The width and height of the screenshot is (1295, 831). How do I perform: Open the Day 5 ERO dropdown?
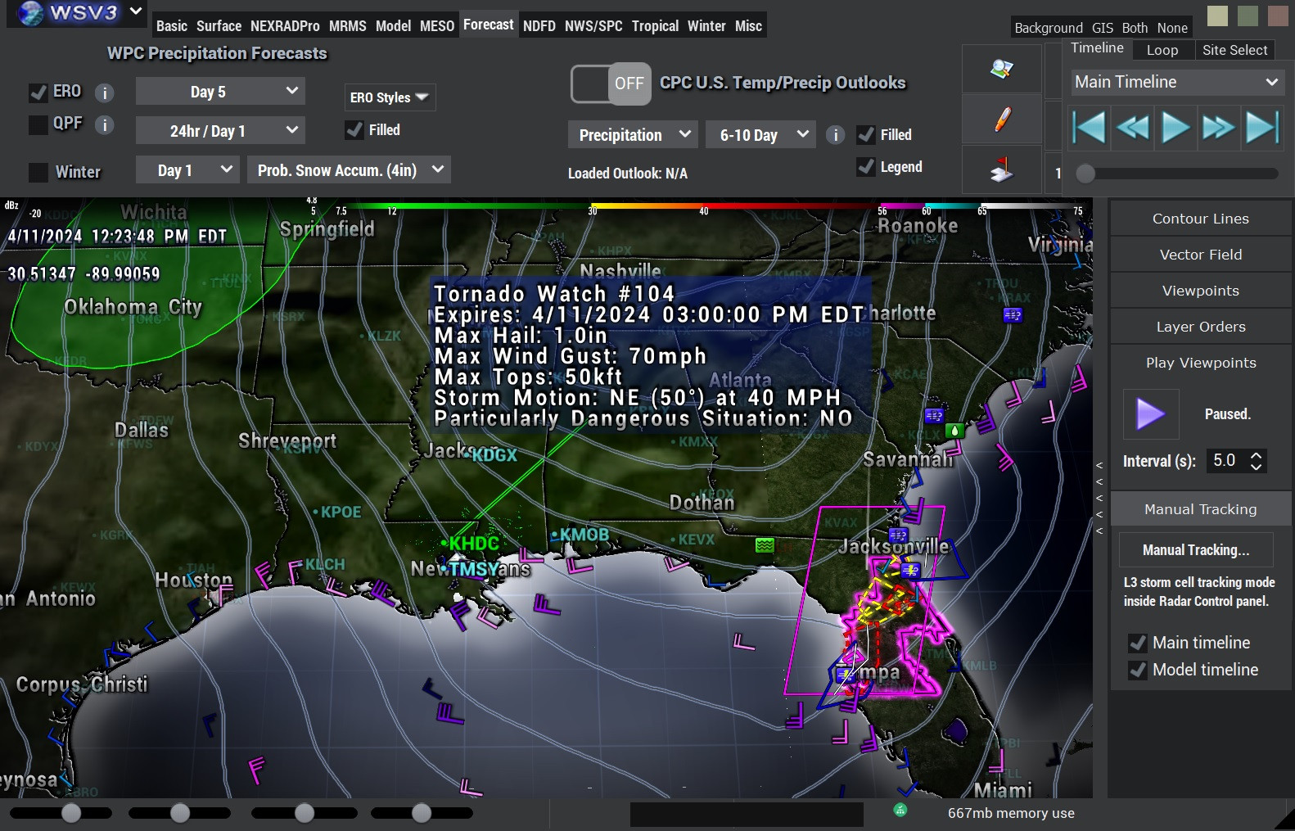point(220,91)
